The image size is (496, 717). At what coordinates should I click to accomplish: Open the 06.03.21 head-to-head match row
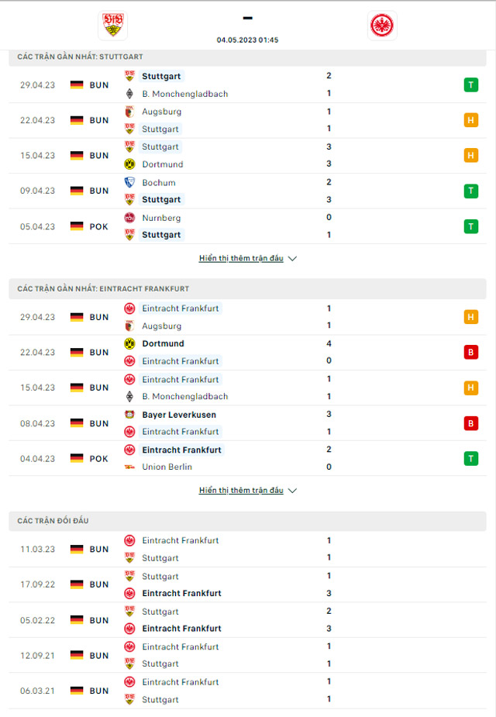click(247, 691)
